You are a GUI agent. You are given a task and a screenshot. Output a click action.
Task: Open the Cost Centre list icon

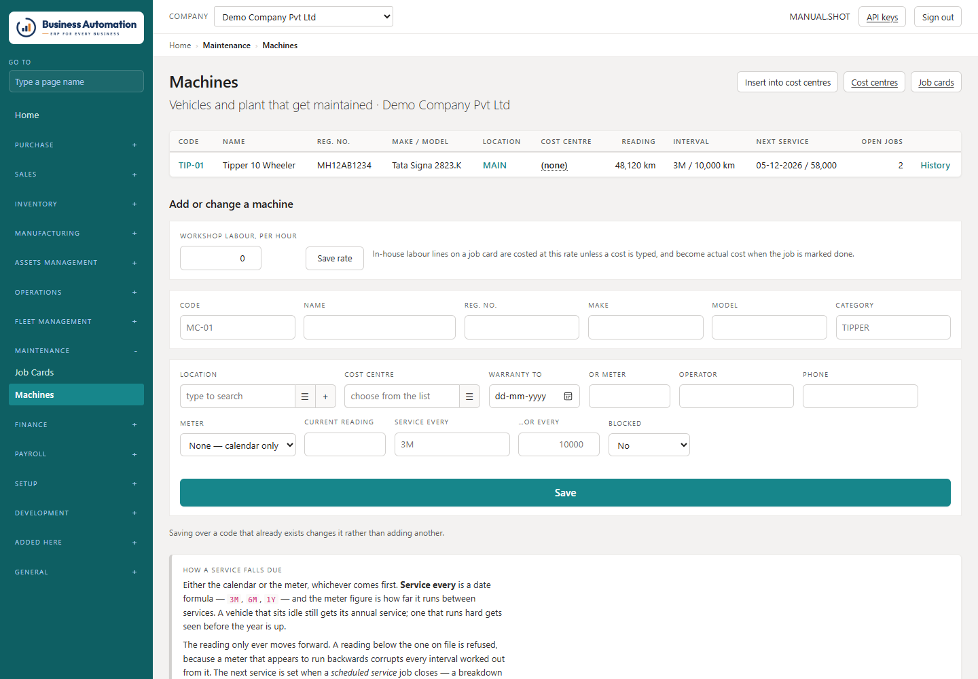469,397
